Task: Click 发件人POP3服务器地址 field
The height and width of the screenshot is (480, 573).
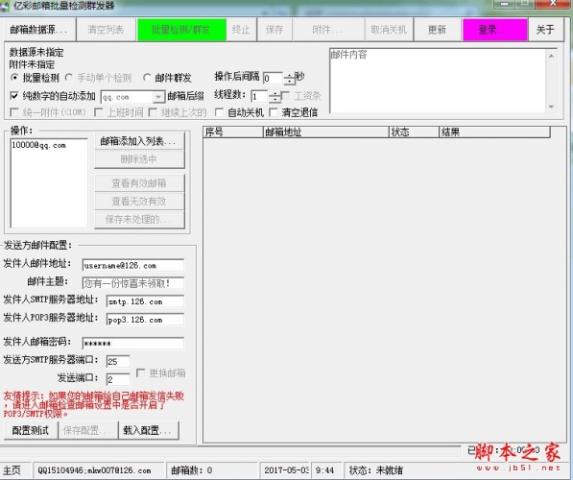Action: [145, 320]
